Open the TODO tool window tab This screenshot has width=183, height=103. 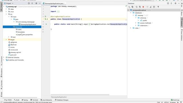pos(8,100)
